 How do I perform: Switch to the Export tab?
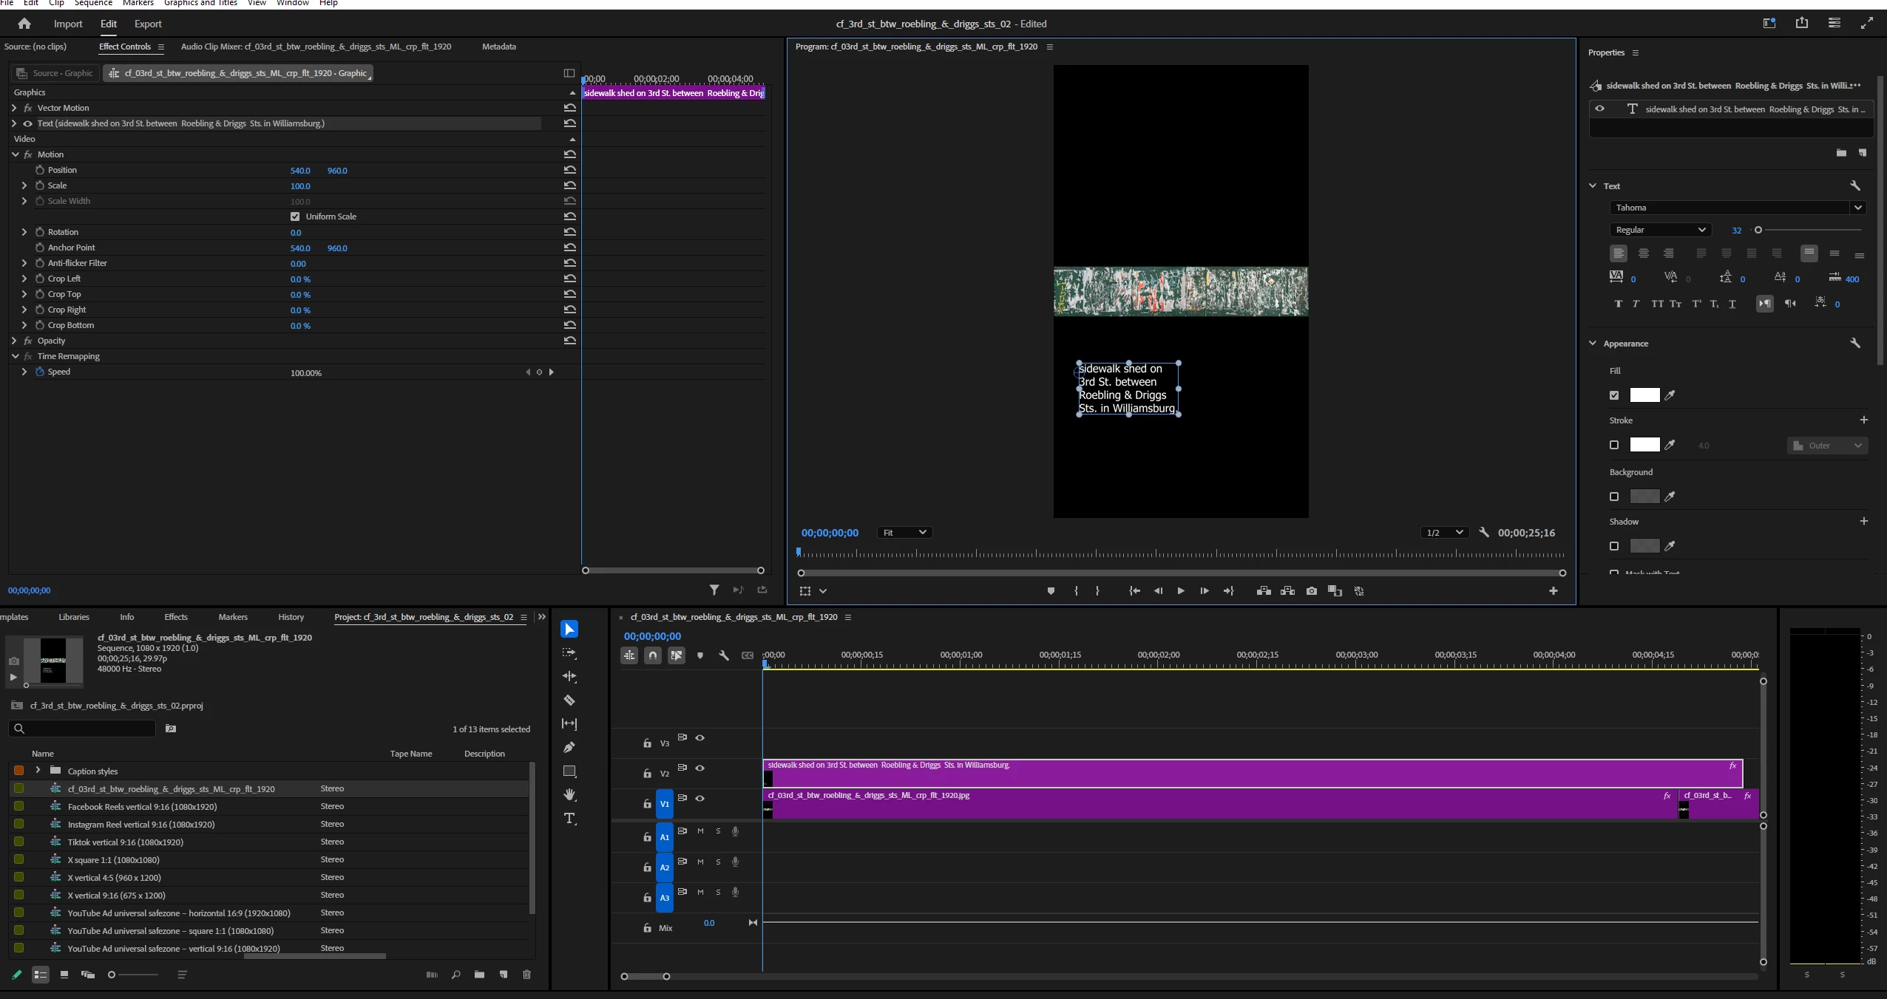coord(148,24)
